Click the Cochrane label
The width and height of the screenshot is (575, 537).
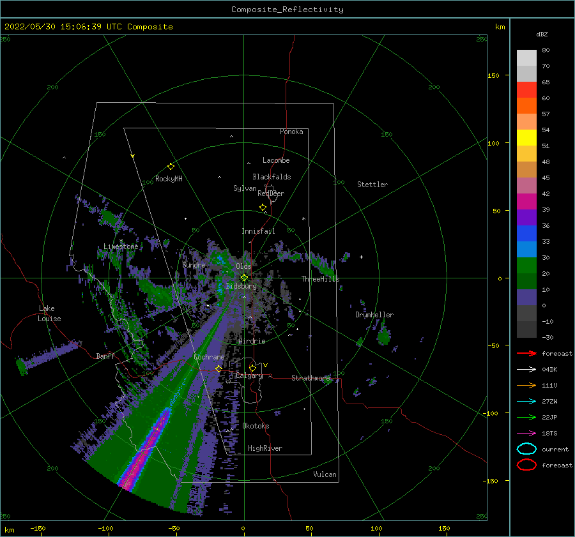(x=209, y=357)
